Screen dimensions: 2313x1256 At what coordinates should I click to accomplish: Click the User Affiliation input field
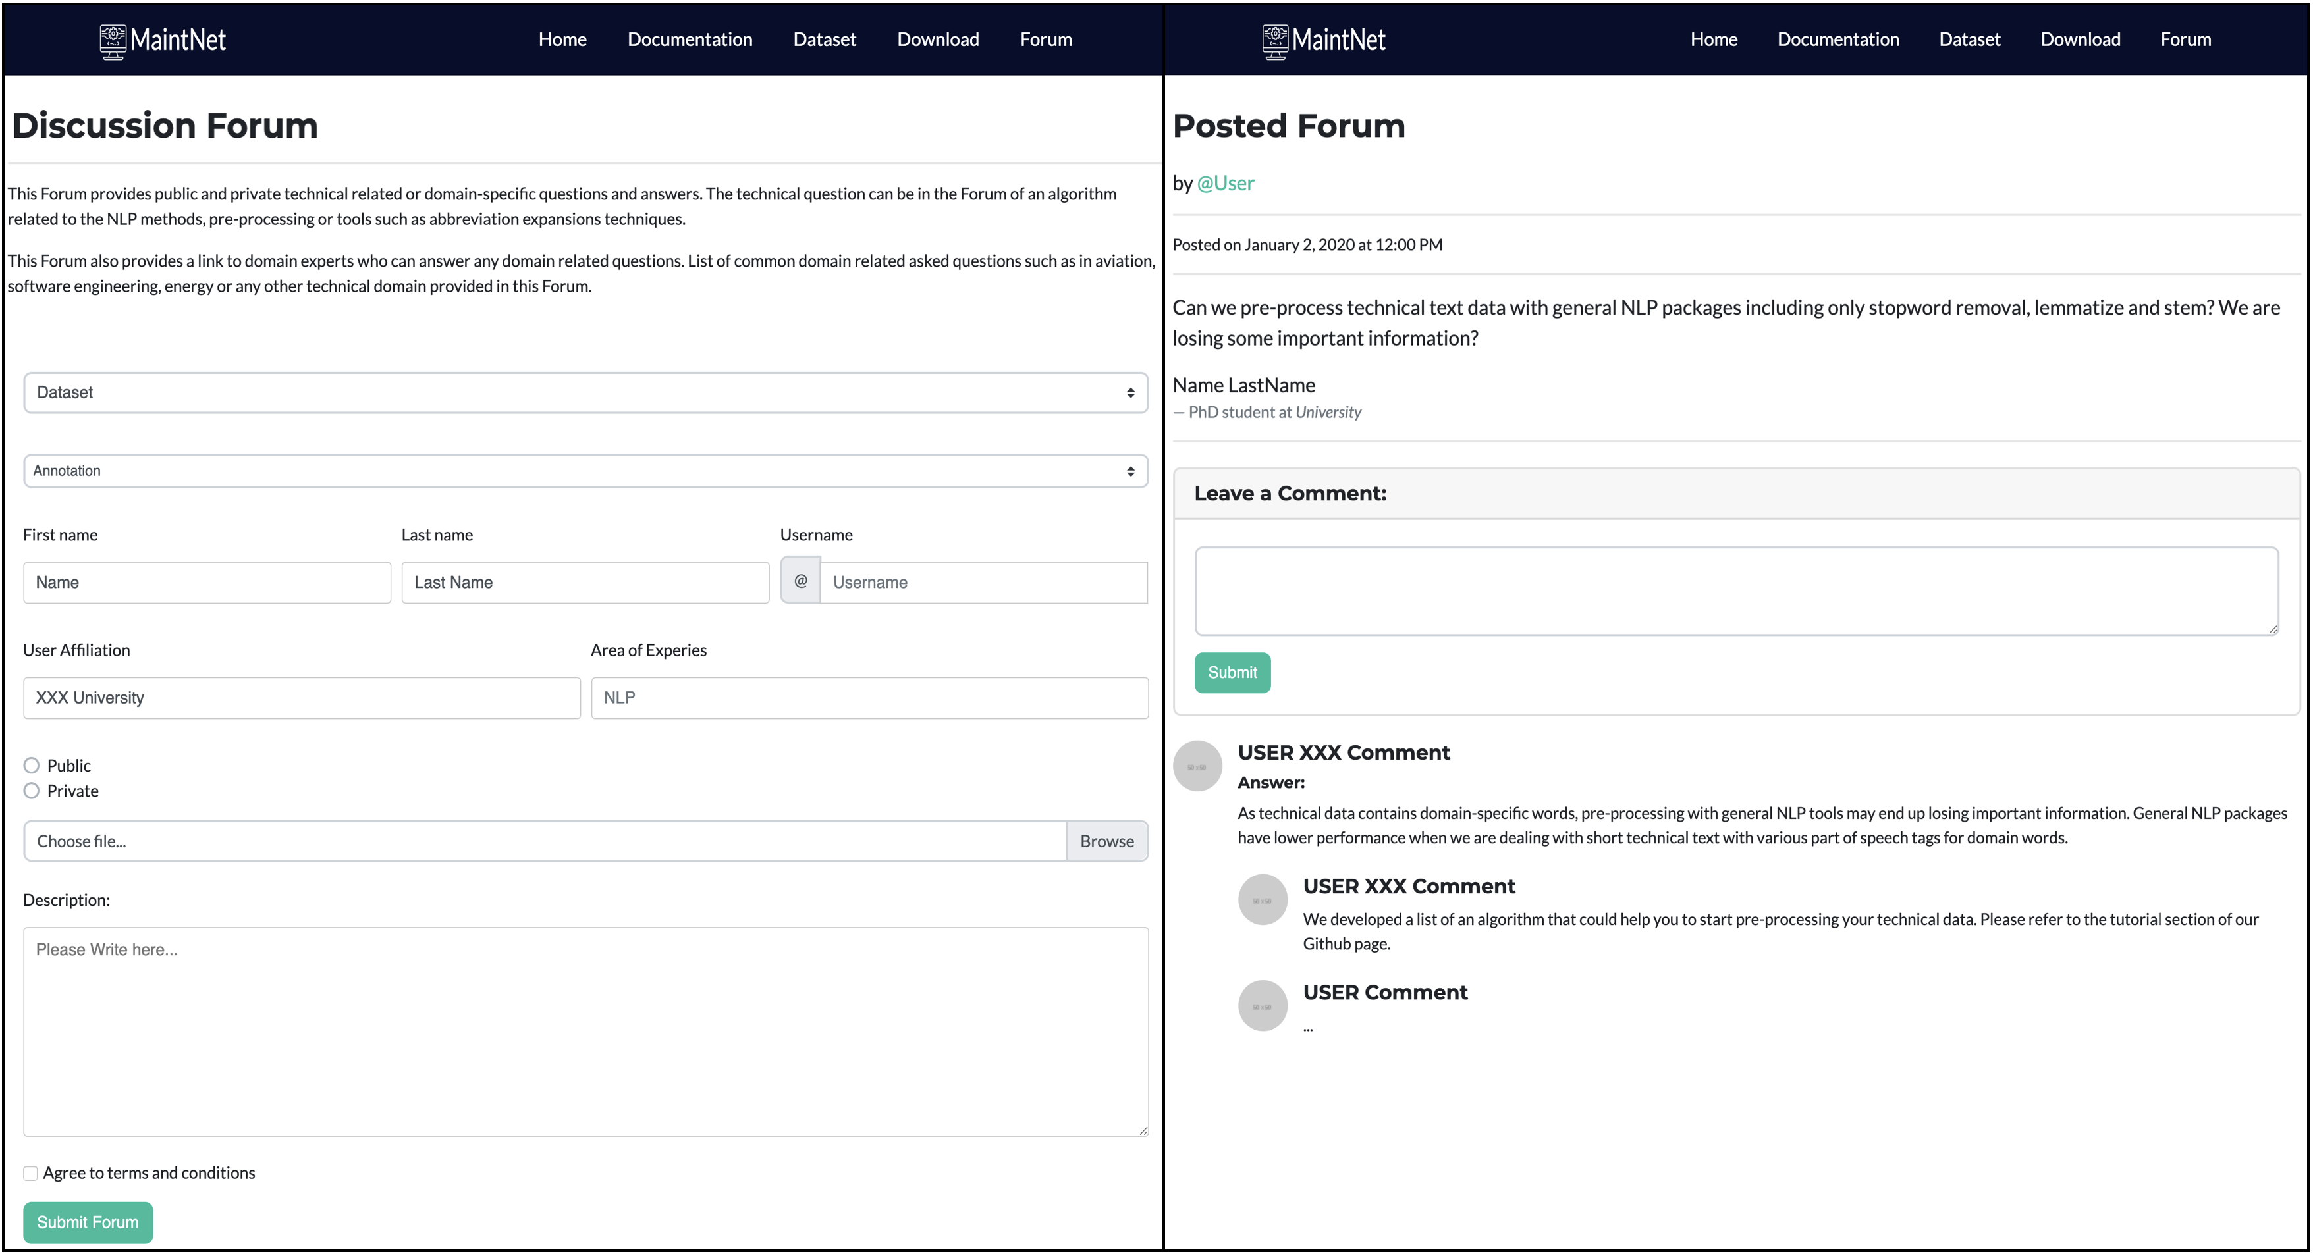tap(302, 698)
